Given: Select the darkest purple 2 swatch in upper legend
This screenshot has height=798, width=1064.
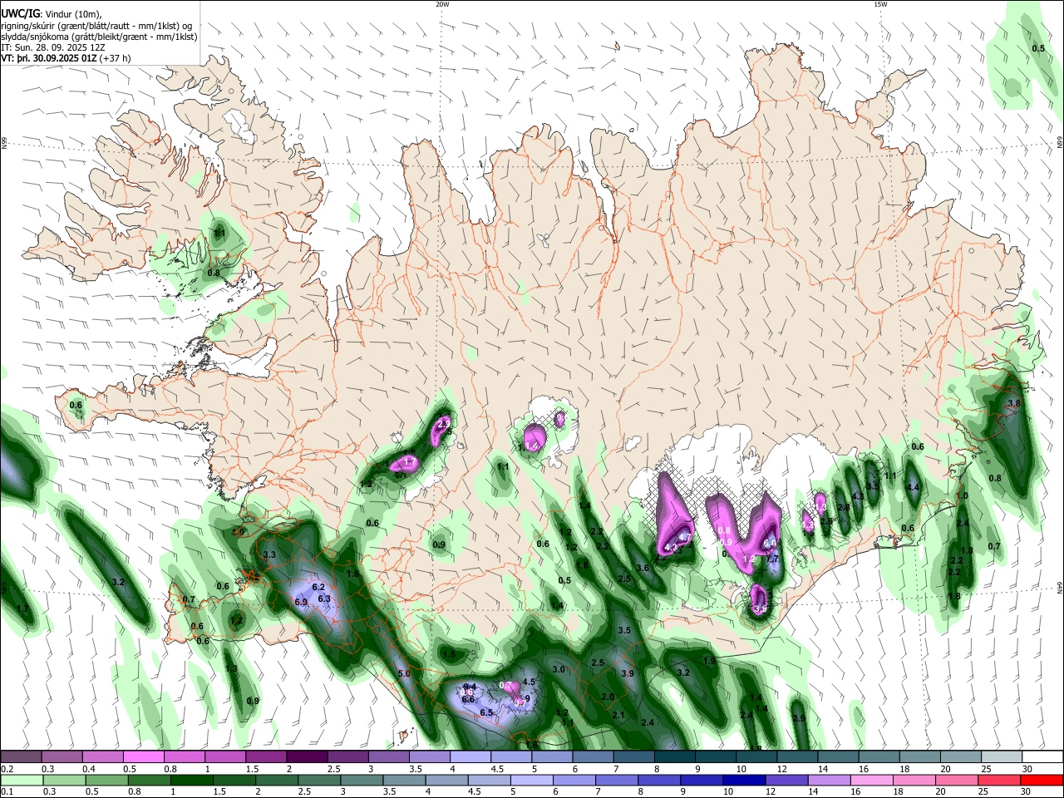Looking at the screenshot, I should pyautogui.click(x=307, y=756).
